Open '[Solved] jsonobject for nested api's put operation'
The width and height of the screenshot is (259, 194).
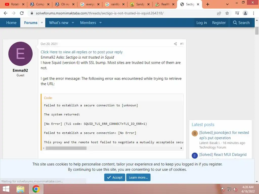click(224, 135)
